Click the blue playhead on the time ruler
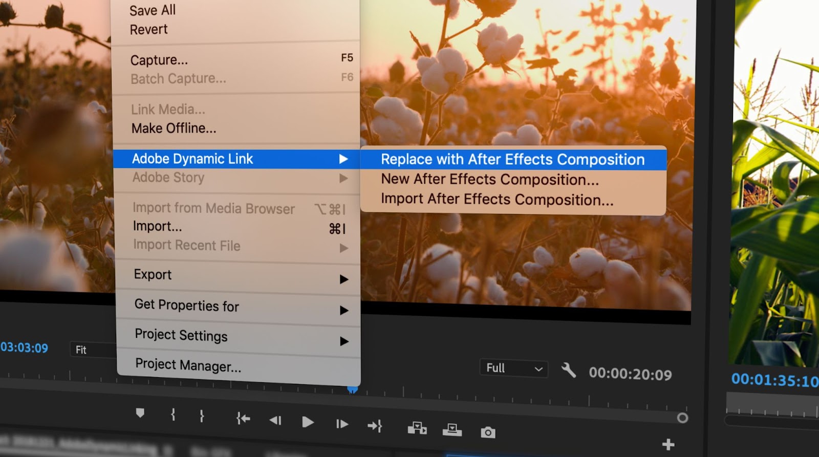The image size is (819, 457). [x=352, y=389]
